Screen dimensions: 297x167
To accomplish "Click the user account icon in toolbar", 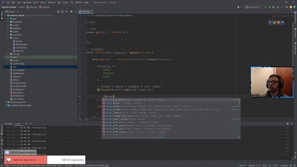I will 239,7.
